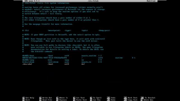Click the Cut Text shortcut label
This screenshot has width=180, height=101.
pyautogui.click(x=80, y=98)
